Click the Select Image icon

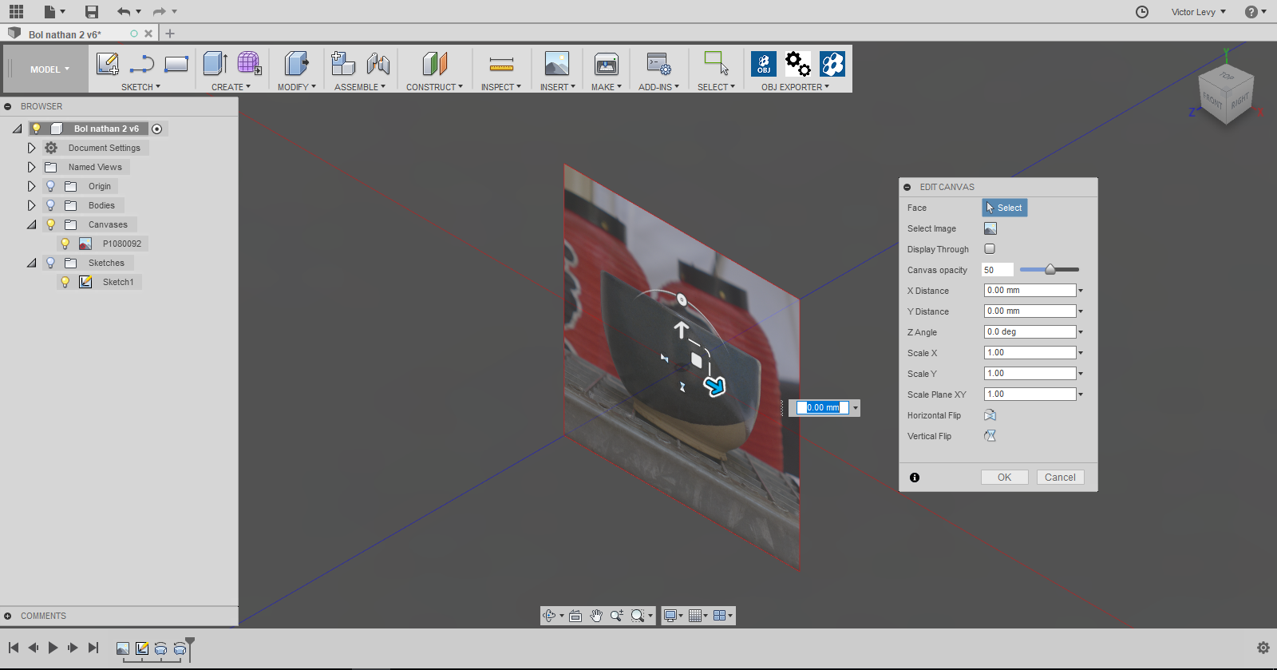click(990, 228)
